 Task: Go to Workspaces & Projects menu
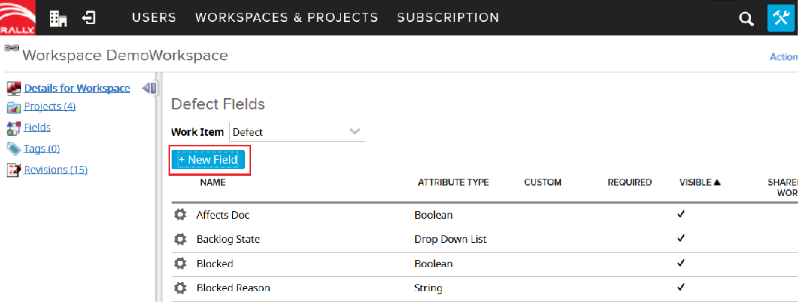(x=286, y=17)
